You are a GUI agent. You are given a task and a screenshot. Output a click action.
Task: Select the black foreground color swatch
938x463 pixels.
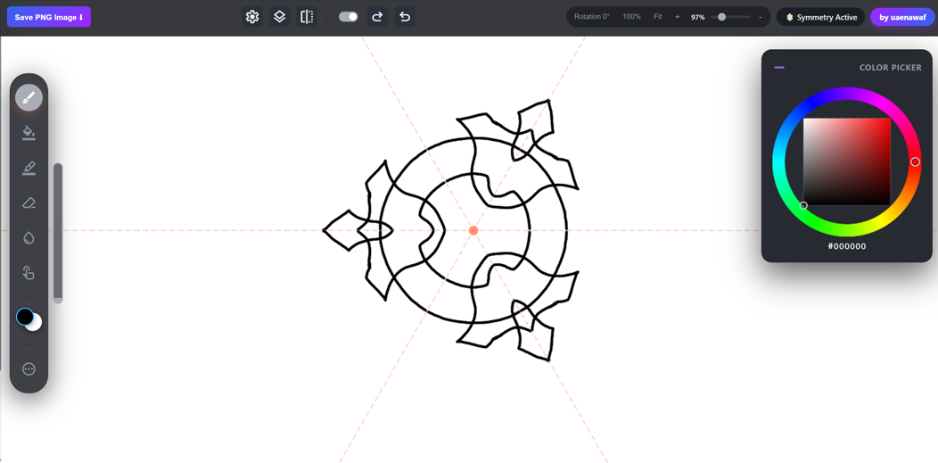point(25,317)
